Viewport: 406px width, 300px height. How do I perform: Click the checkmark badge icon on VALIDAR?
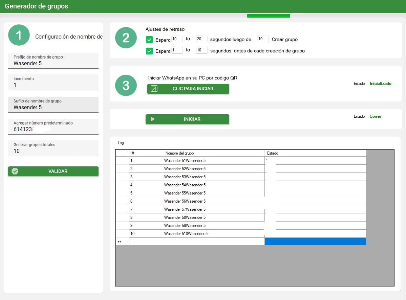tap(15, 171)
